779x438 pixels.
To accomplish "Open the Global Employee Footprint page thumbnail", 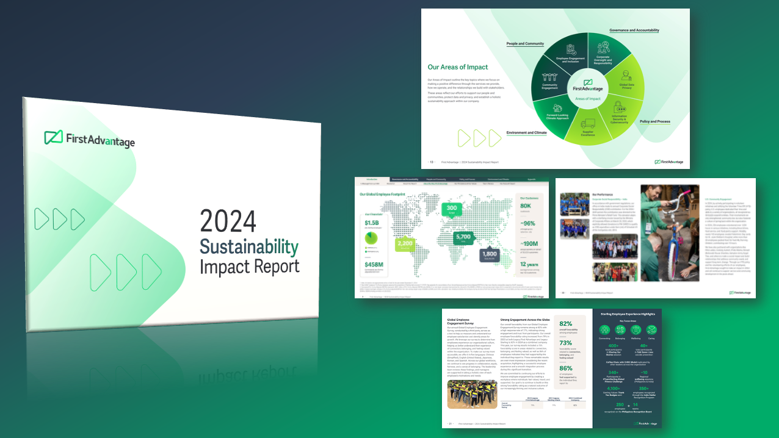I will point(452,238).
